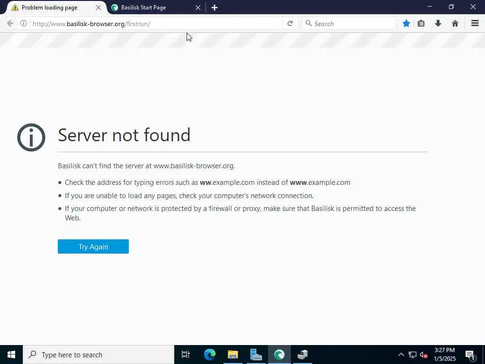The height and width of the screenshot is (364, 485).
Task: Open site information icon in address bar
Action: [x=24, y=24]
